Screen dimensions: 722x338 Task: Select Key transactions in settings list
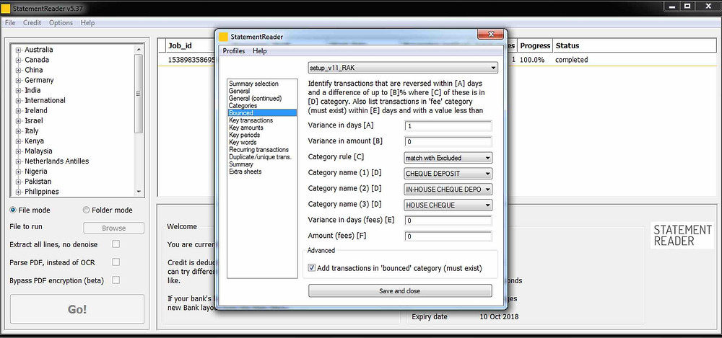pos(251,120)
